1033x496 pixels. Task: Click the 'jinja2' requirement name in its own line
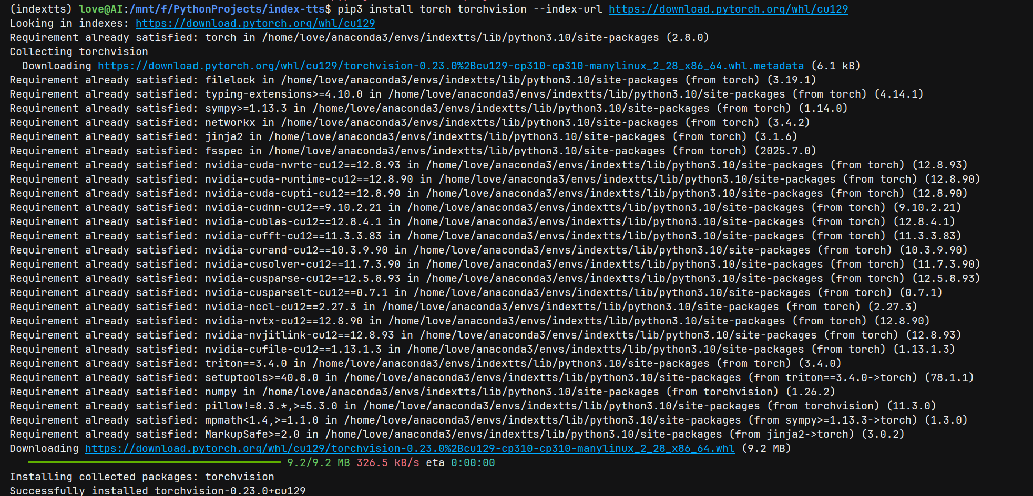224,136
